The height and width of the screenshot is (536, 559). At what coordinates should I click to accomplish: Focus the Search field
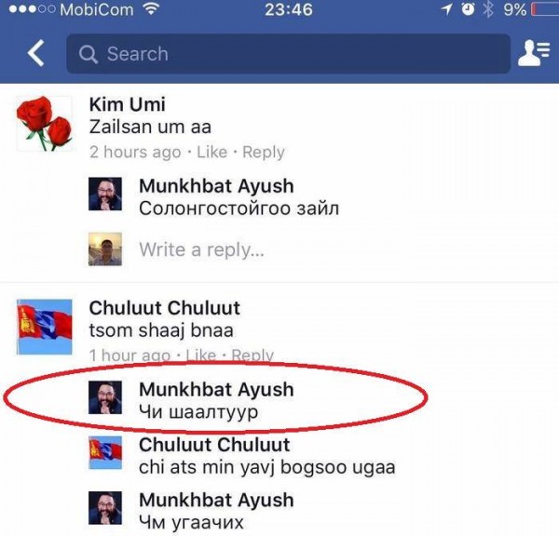(288, 54)
